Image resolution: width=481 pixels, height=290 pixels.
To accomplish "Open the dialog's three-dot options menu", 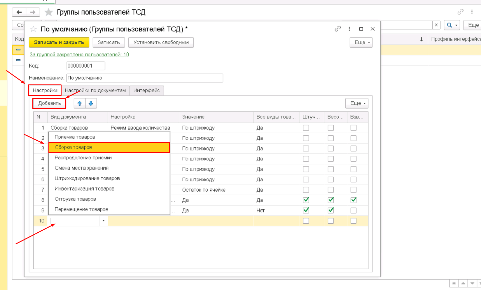I will coord(349,29).
